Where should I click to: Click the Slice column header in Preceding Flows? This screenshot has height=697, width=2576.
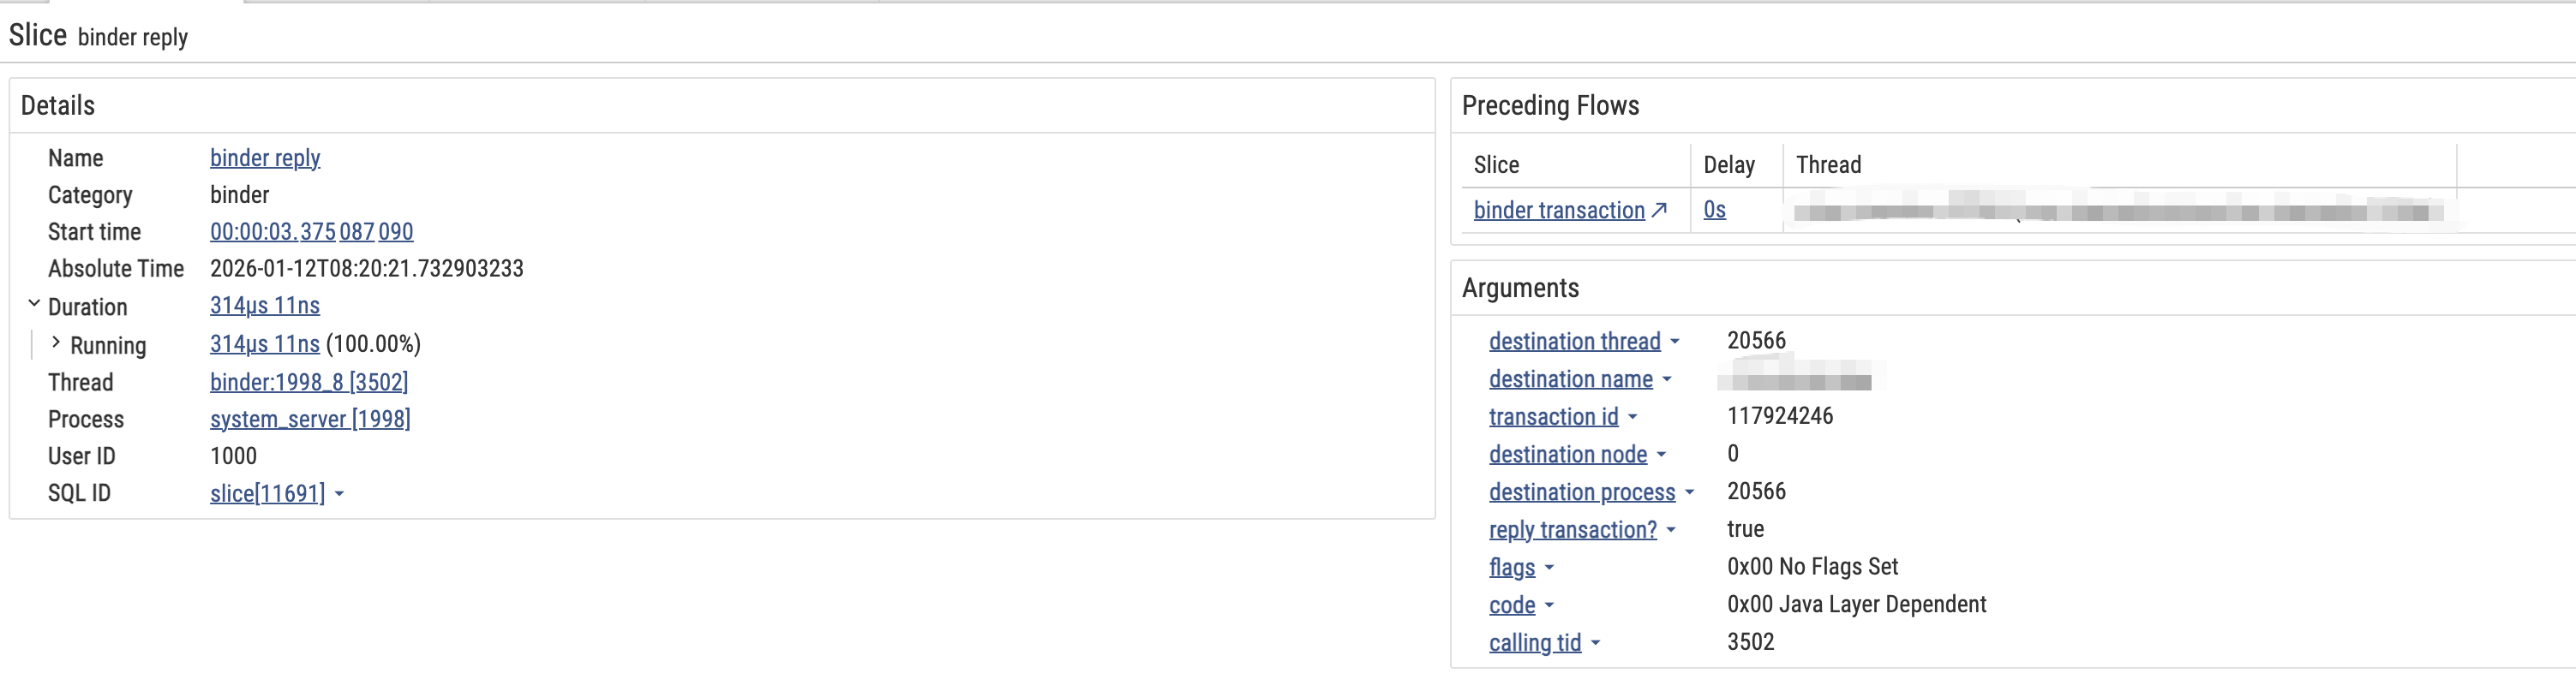pos(1496,164)
